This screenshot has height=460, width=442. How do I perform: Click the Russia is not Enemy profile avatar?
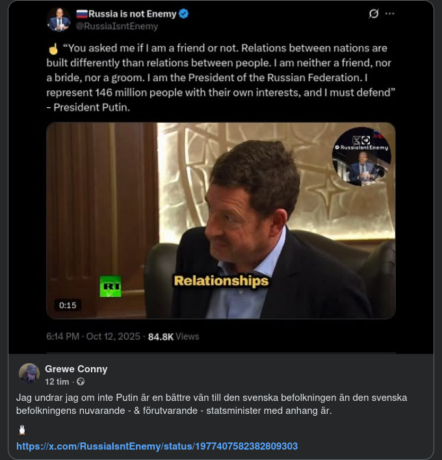point(58,19)
